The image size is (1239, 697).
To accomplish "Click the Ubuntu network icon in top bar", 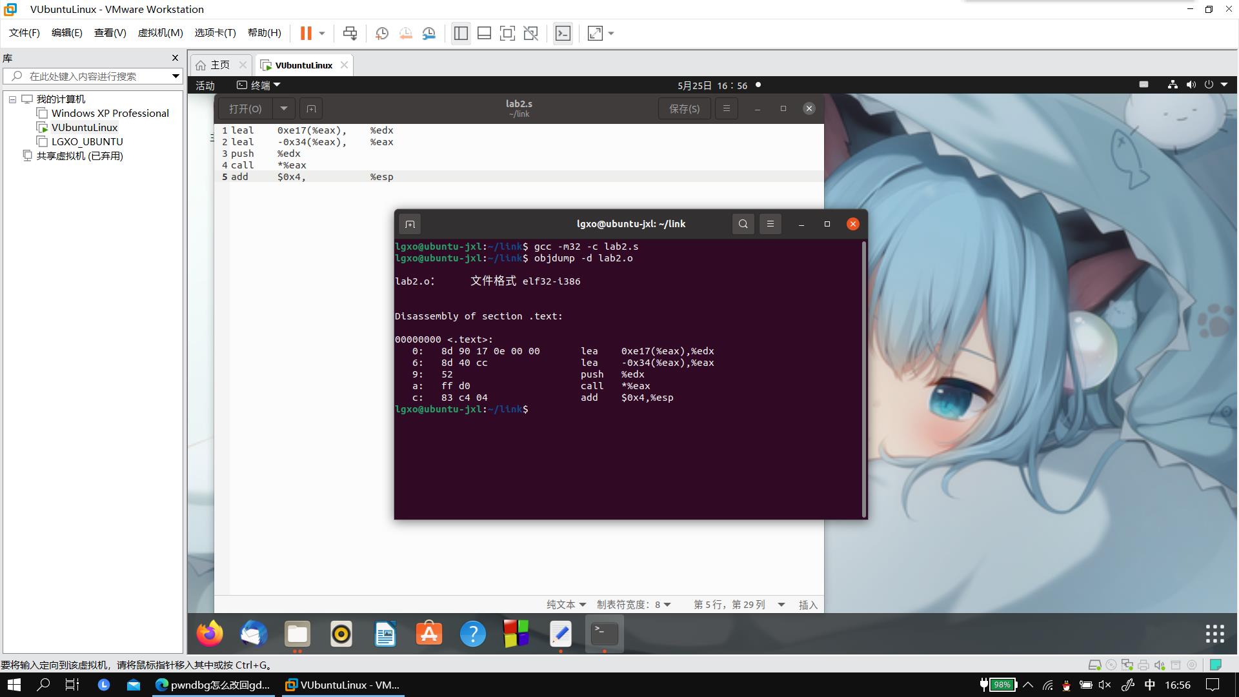I will pyautogui.click(x=1173, y=85).
